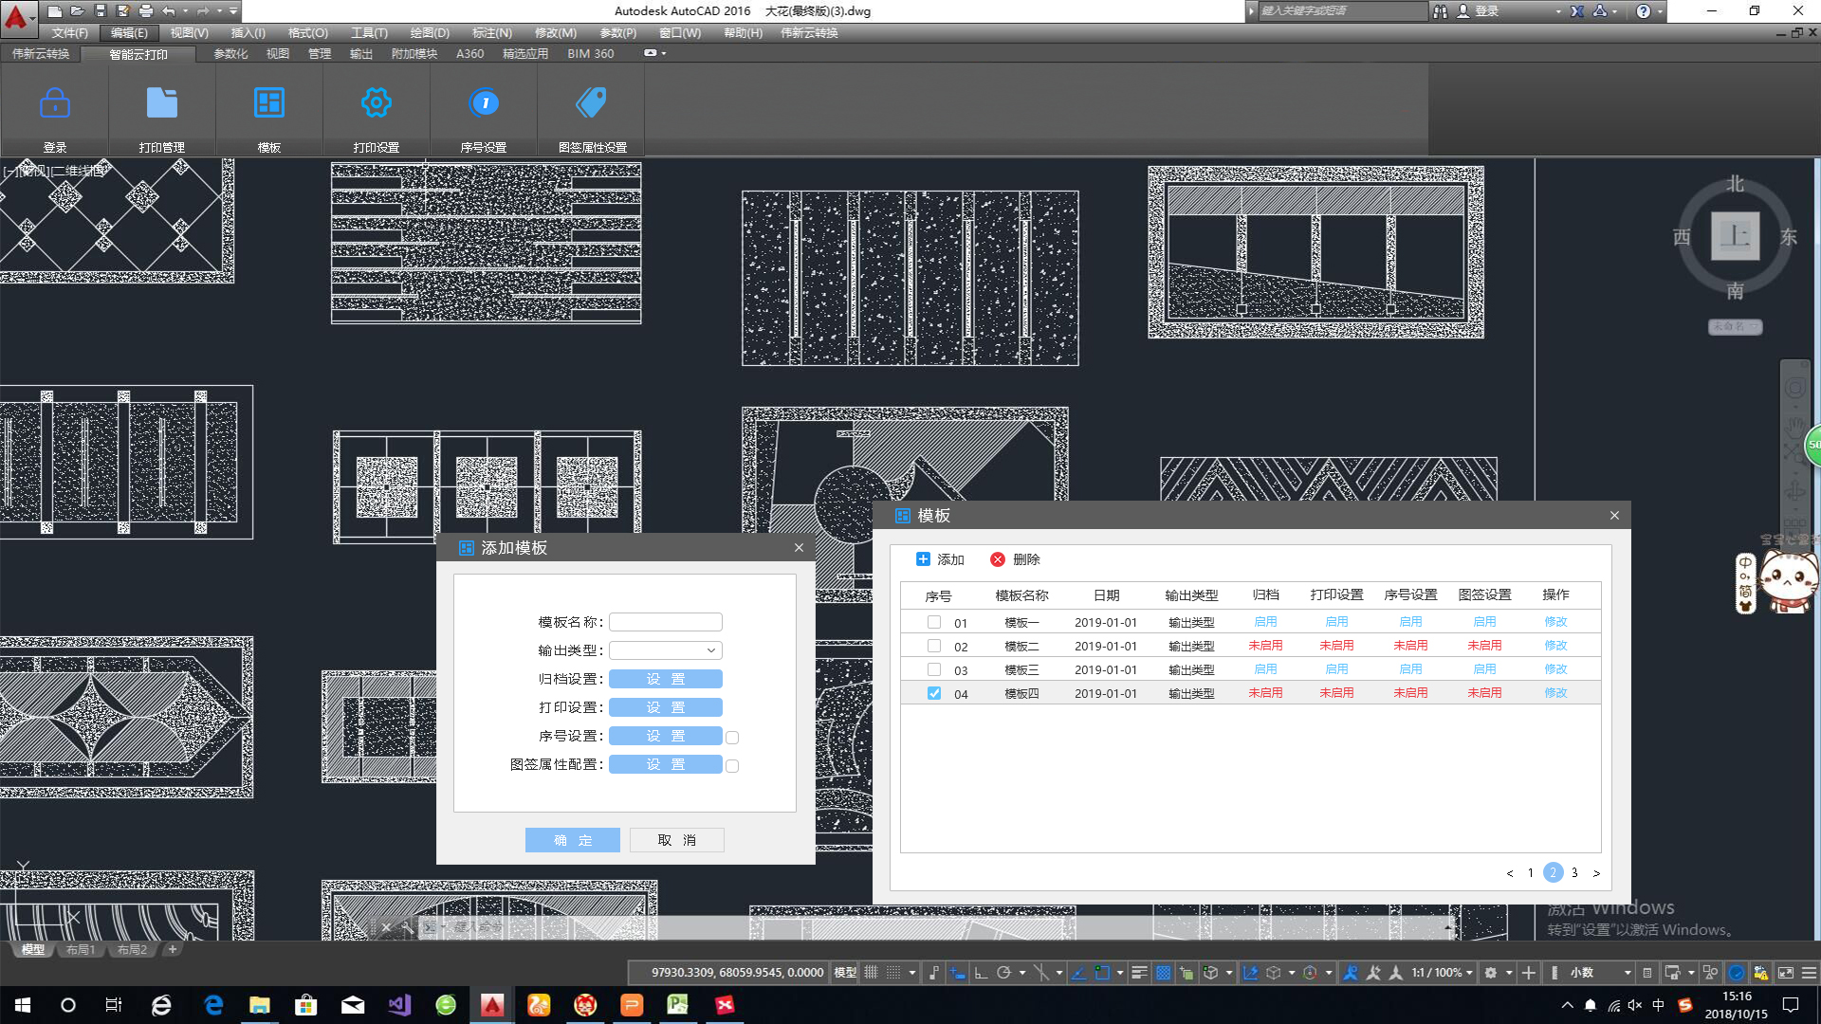Click the 取消 button in 添加模板 dialog

(677, 840)
